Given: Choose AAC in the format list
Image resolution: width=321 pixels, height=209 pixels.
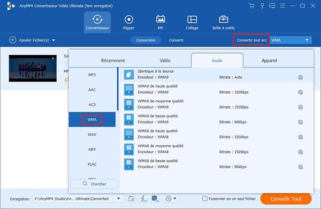Looking at the screenshot, I should pyautogui.click(x=92, y=89).
